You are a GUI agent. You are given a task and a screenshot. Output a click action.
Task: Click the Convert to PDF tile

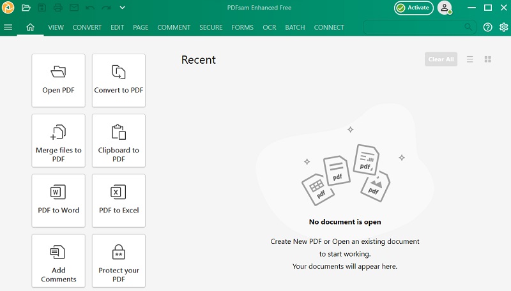119,80
